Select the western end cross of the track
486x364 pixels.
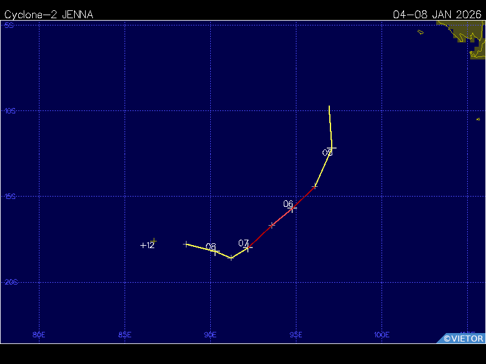(x=186, y=244)
